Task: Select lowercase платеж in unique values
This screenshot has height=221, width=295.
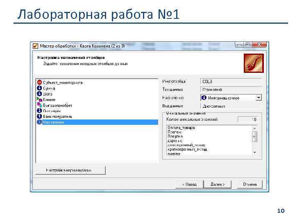Action: (x=174, y=154)
